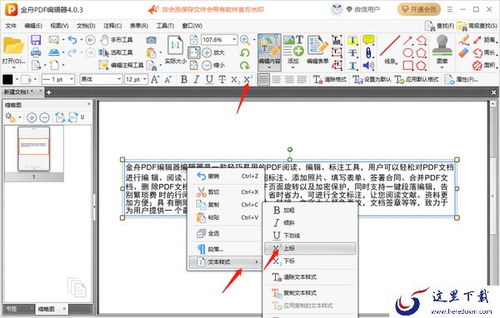Viewport: 500px width, 318px height.
Task: Click Clear Format (清除格式) button
Action: click(x=330, y=79)
